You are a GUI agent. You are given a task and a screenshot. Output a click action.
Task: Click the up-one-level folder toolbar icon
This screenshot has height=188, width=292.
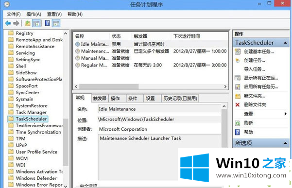pos(28,23)
